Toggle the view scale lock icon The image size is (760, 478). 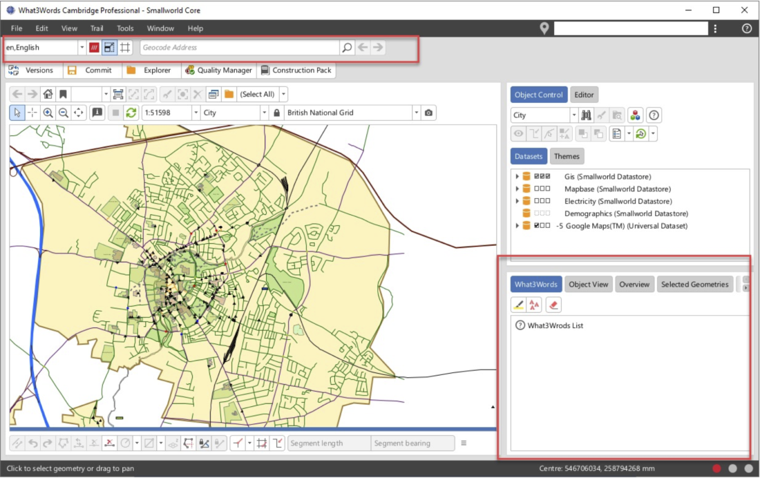click(x=277, y=113)
